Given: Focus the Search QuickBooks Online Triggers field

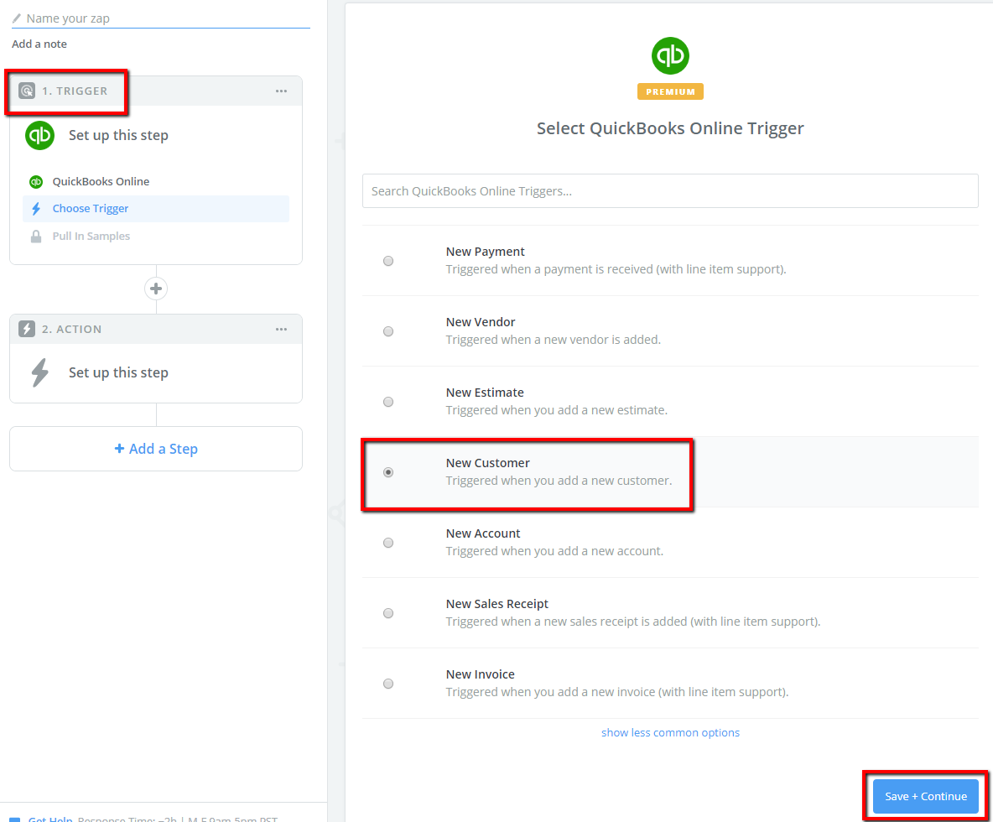Looking at the screenshot, I should 670,191.
